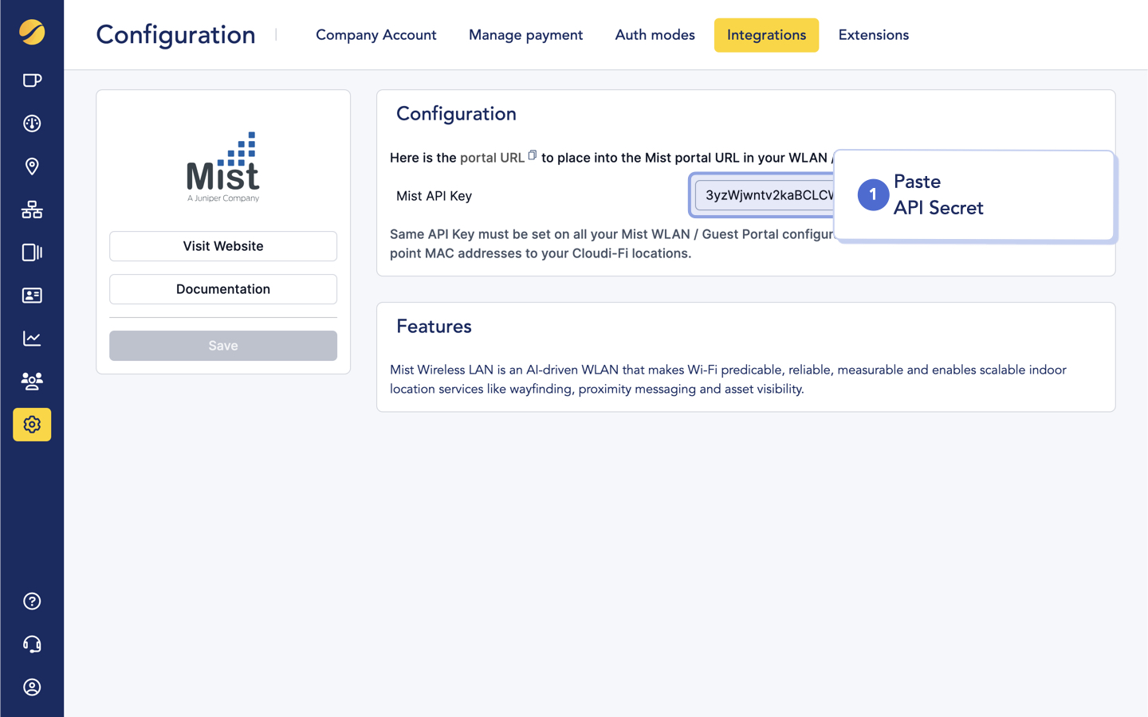Open help with the question mark icon
The width and height of the screenshot is (1148, 717).
(x=32, y=601)
